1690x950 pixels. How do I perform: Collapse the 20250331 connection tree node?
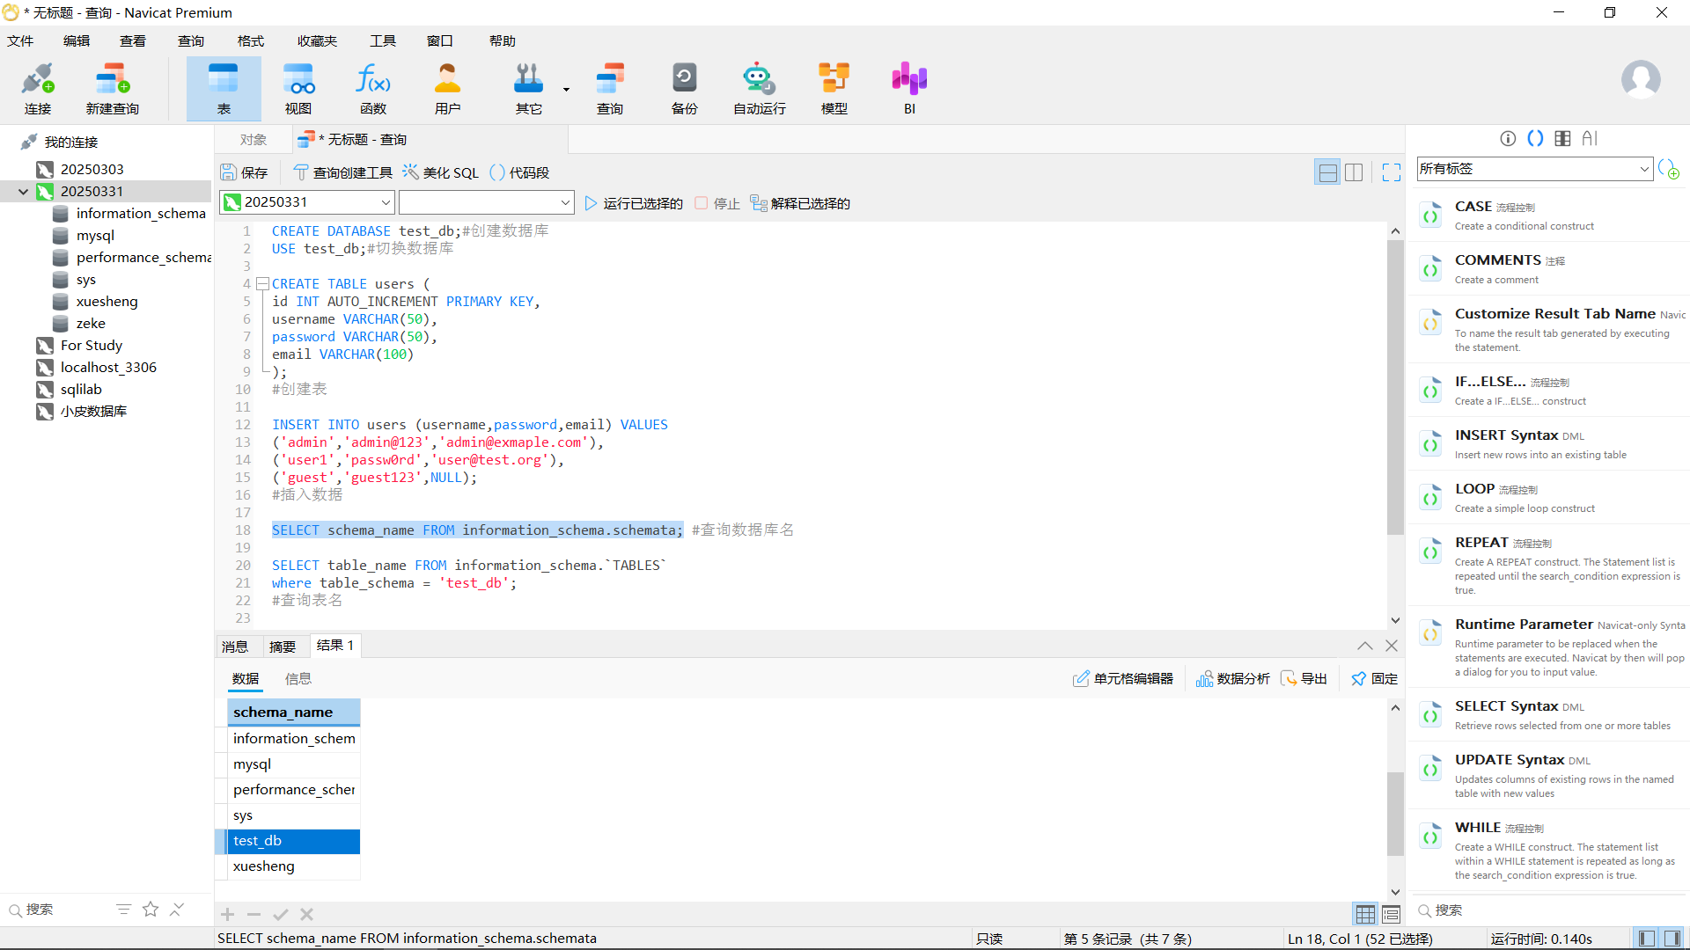click(x=23, y=191)
